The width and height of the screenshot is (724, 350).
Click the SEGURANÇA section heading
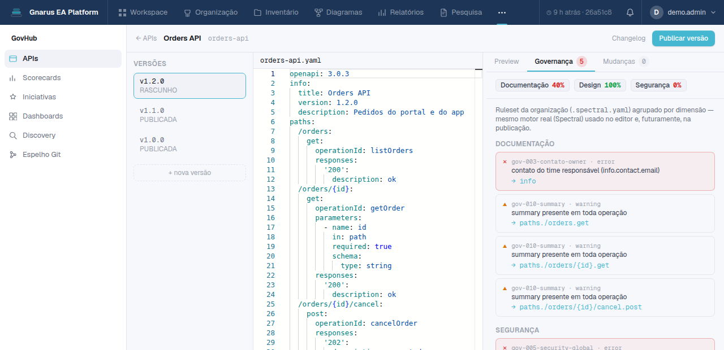pyautogui.click(x=518, y=330)
